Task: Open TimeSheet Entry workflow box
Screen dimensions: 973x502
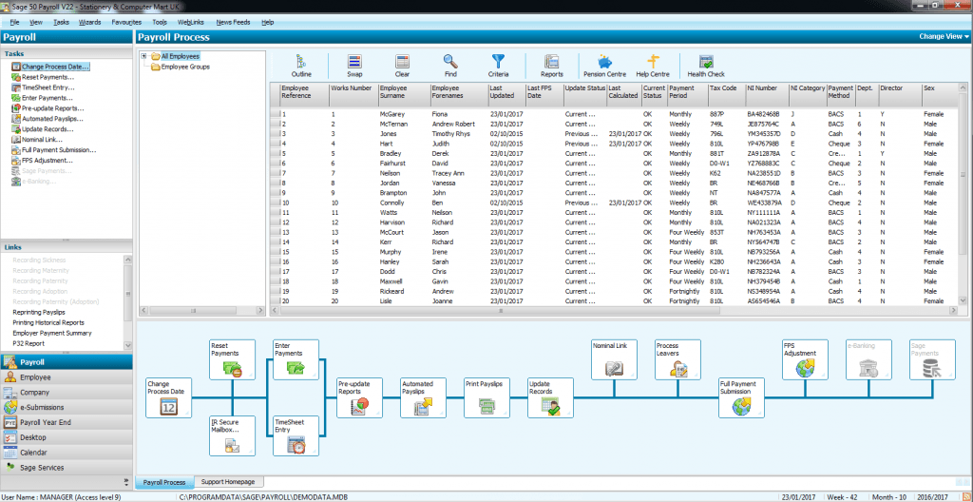Action: coord(296,436)
